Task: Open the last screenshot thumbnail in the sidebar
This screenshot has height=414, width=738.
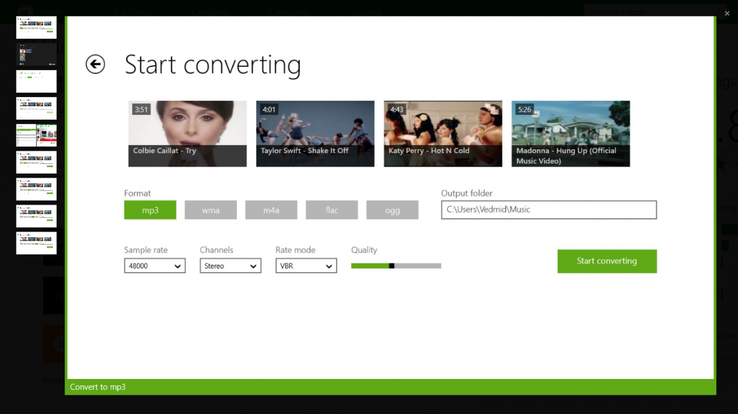Action: point(36,243)
